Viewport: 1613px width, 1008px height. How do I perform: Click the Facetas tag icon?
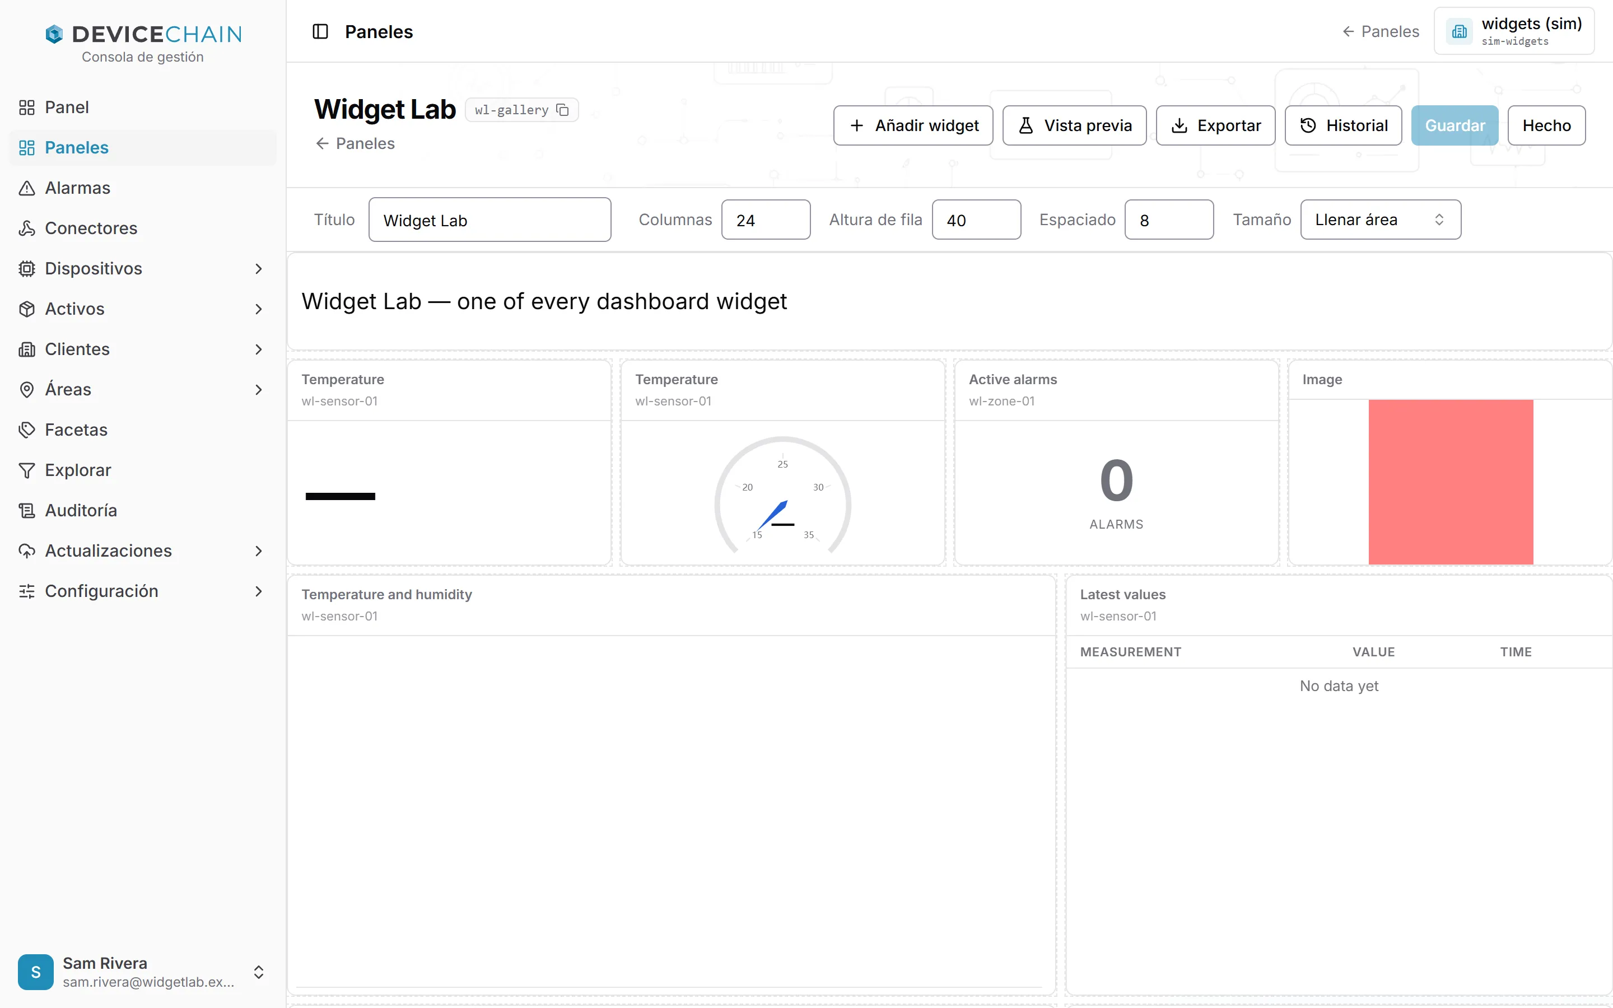[x=27, y=430]
